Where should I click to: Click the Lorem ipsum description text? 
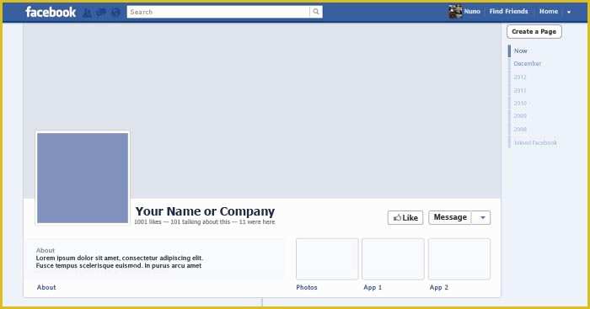(120, 262)
